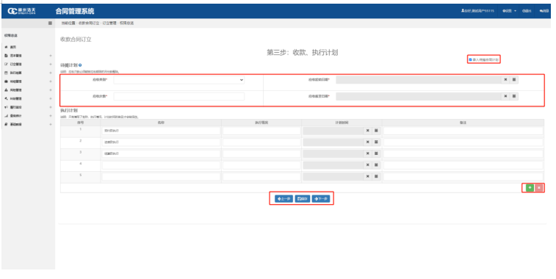Screen dimensions: 556x279
Task: Open the calendar picker for 应收起始日期
Action: 514,80
